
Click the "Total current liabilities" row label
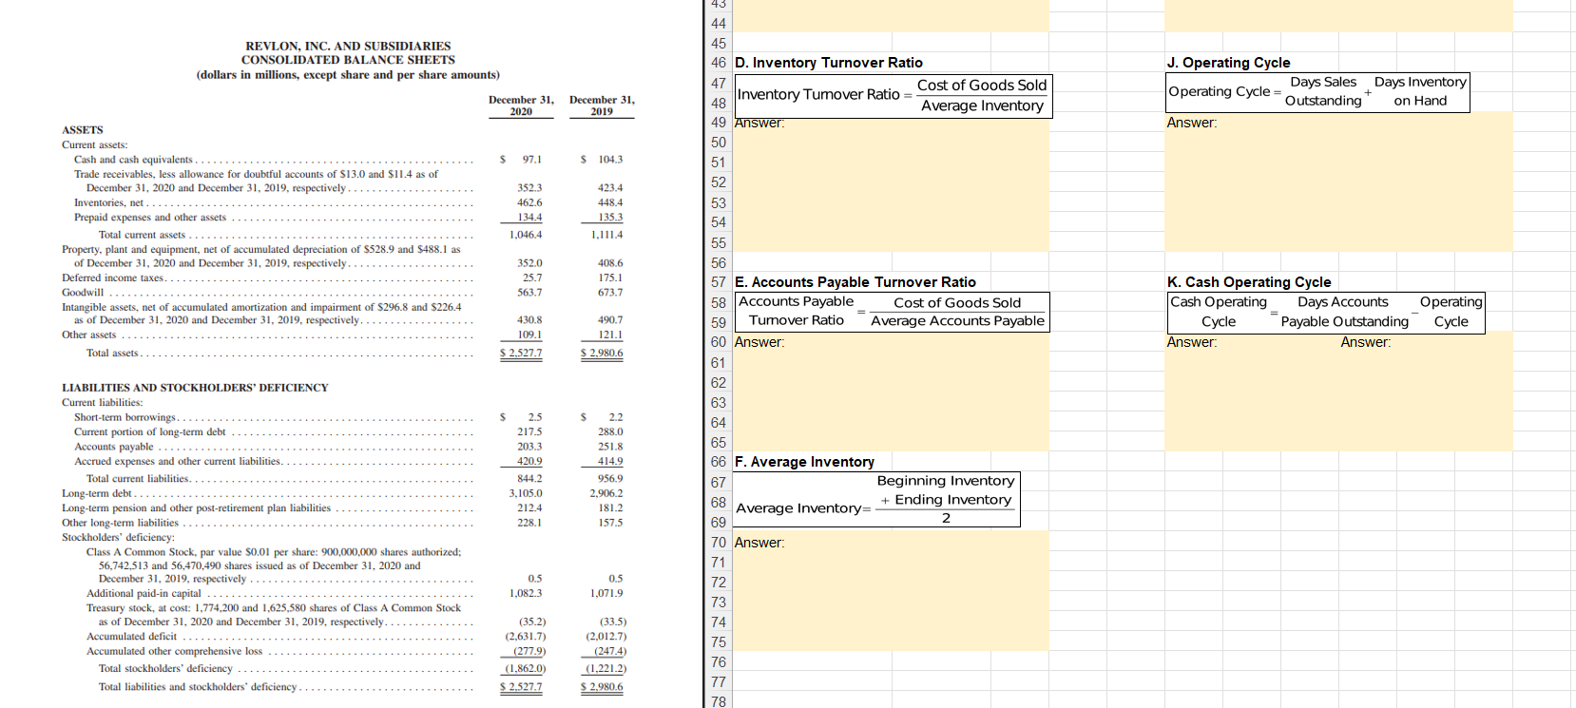tap(138, 479)
